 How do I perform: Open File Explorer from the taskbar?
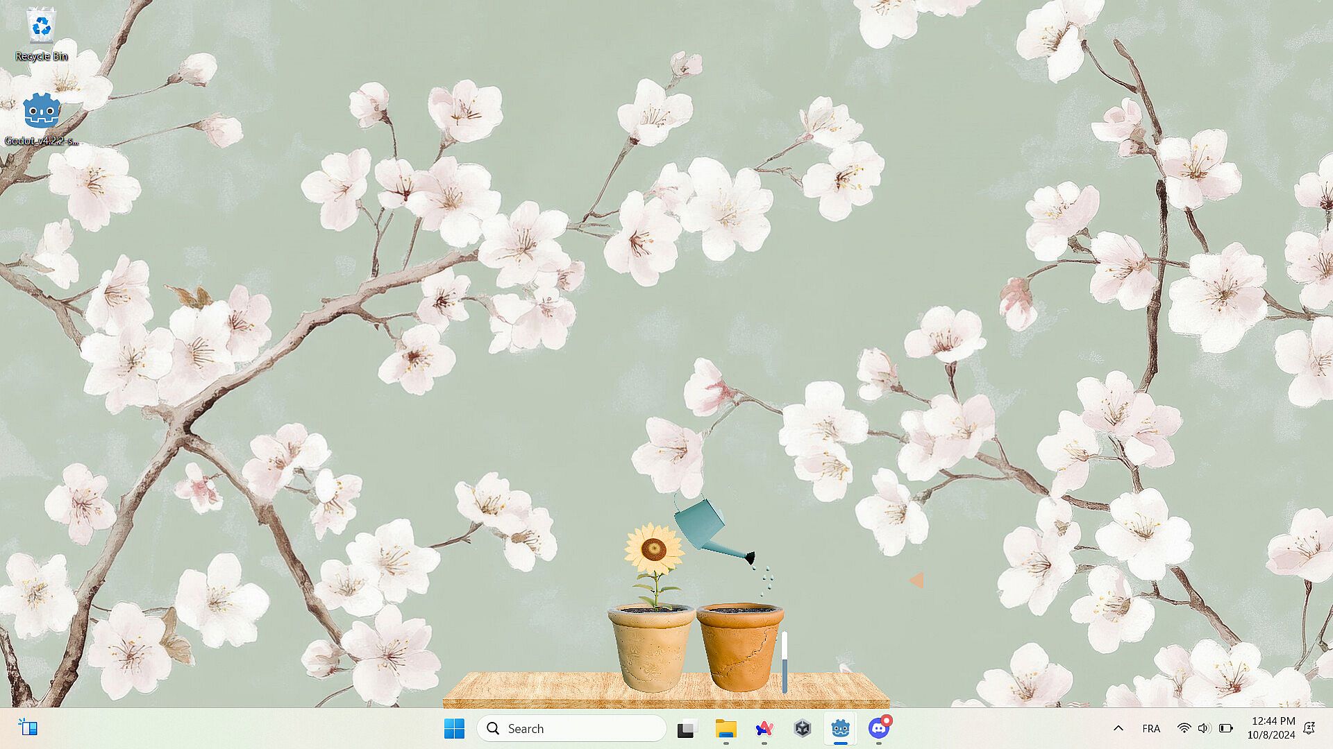726,728
